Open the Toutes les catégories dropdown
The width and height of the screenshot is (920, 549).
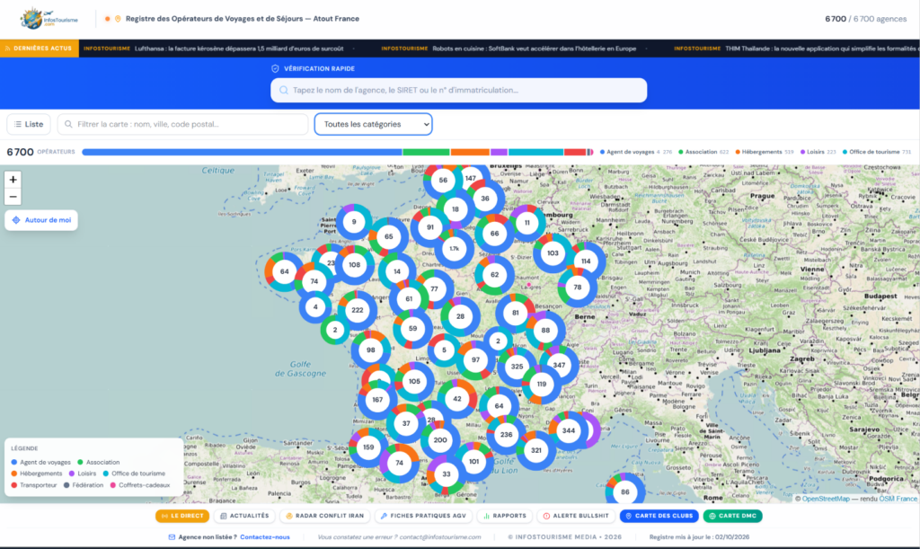click(x=373, y=124)
